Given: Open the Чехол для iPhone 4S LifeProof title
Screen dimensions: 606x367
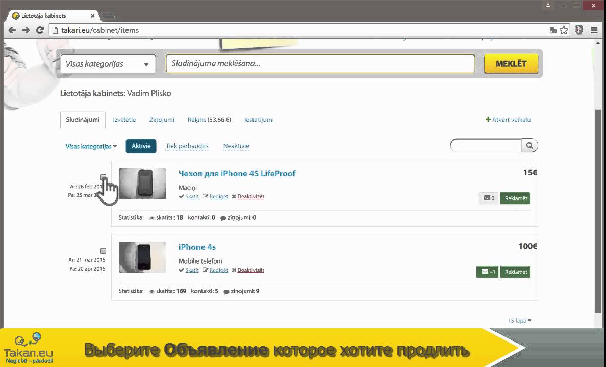Looking at the screenshot, I should [237, 173].
